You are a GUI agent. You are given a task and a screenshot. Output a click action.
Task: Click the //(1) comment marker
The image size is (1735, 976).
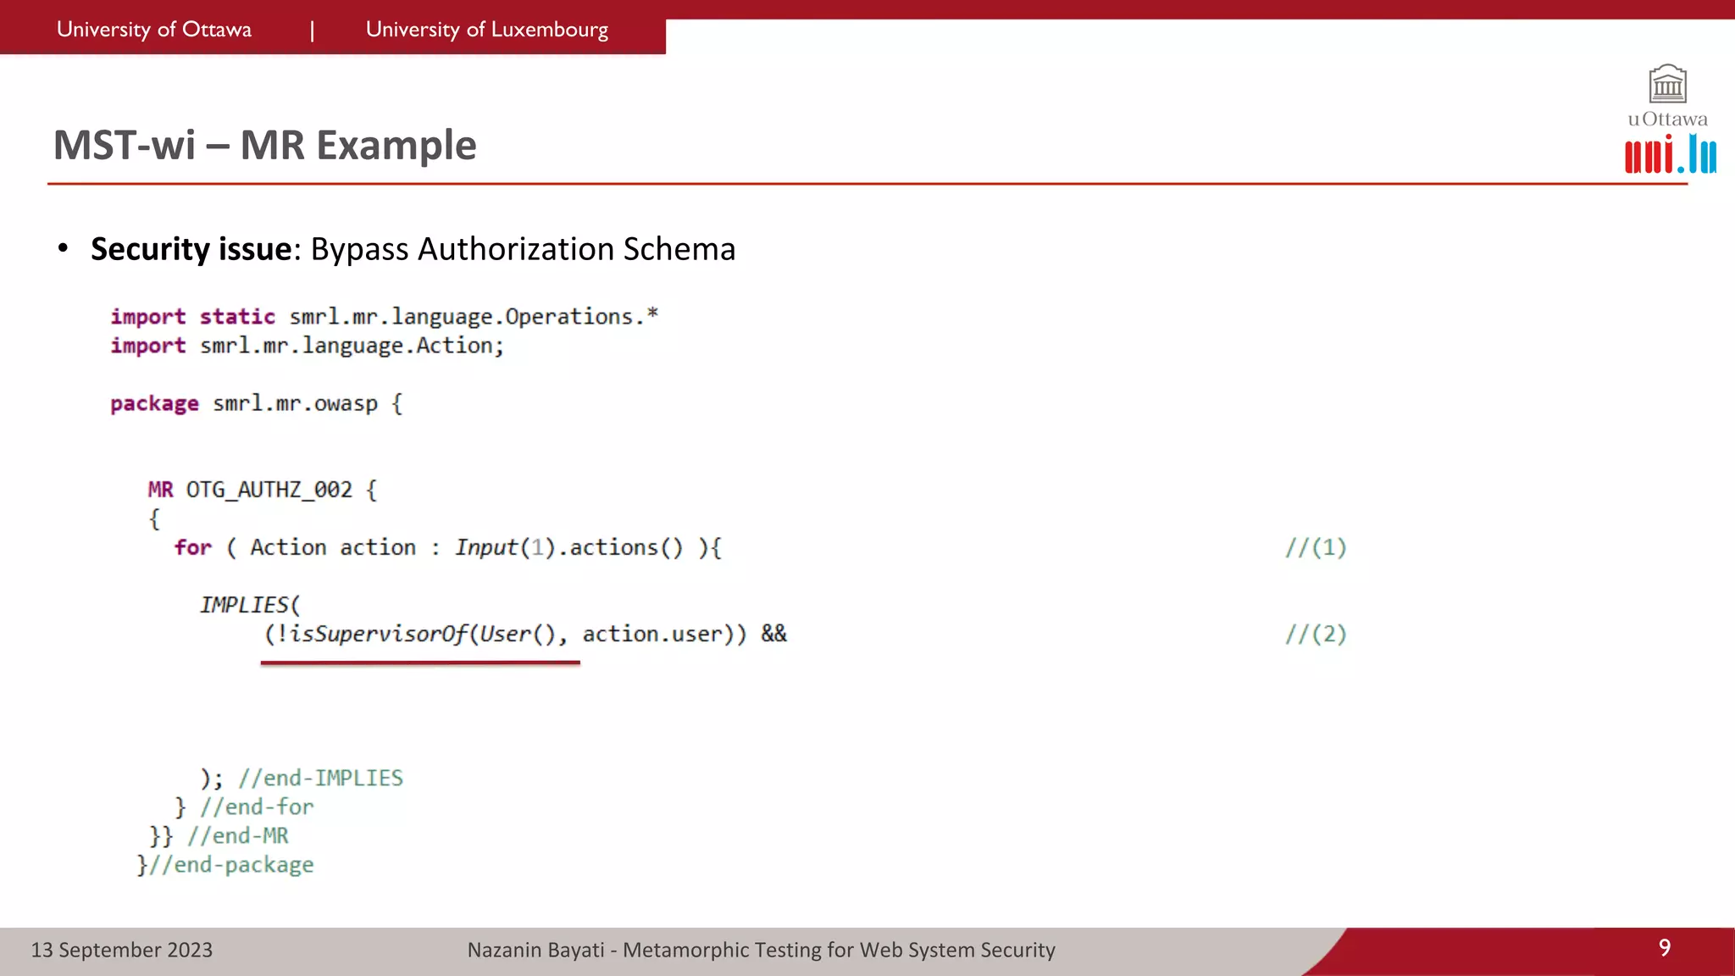pos(1315,547)
